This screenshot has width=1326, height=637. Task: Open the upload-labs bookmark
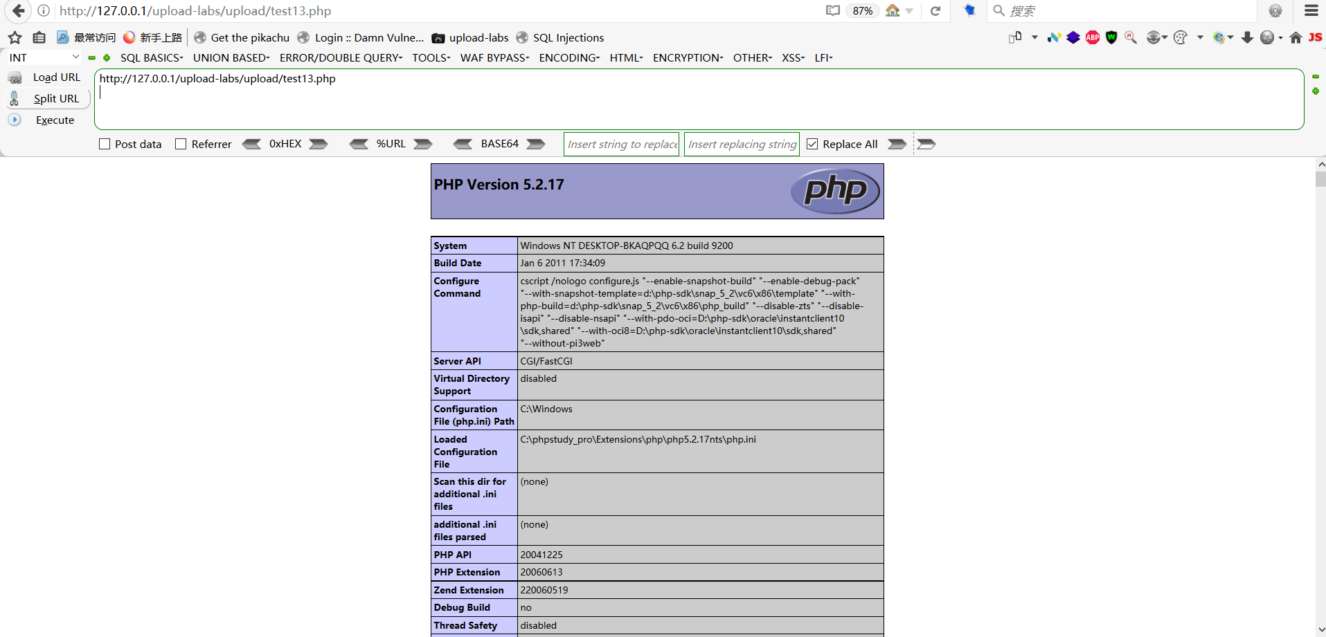(x=470, y=37)
